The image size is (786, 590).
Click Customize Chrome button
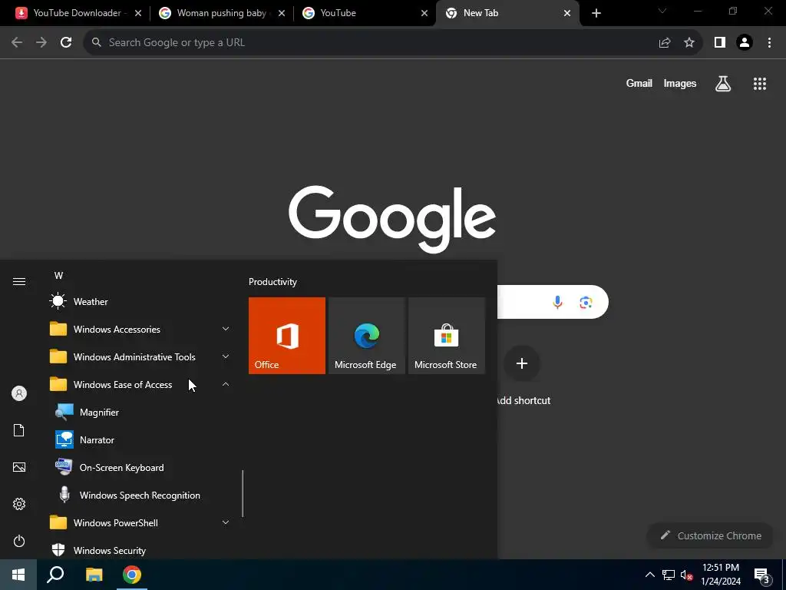coord(710,535)
